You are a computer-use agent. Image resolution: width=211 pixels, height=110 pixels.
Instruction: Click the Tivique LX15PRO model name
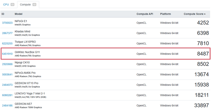[25, 42]
